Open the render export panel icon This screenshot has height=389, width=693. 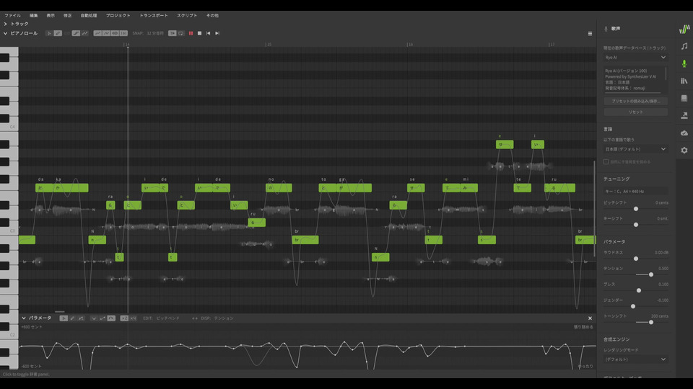pyautogui.click(x=684, y=115)
